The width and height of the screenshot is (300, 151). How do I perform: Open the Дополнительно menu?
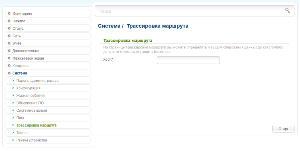[x=48, y=51]
